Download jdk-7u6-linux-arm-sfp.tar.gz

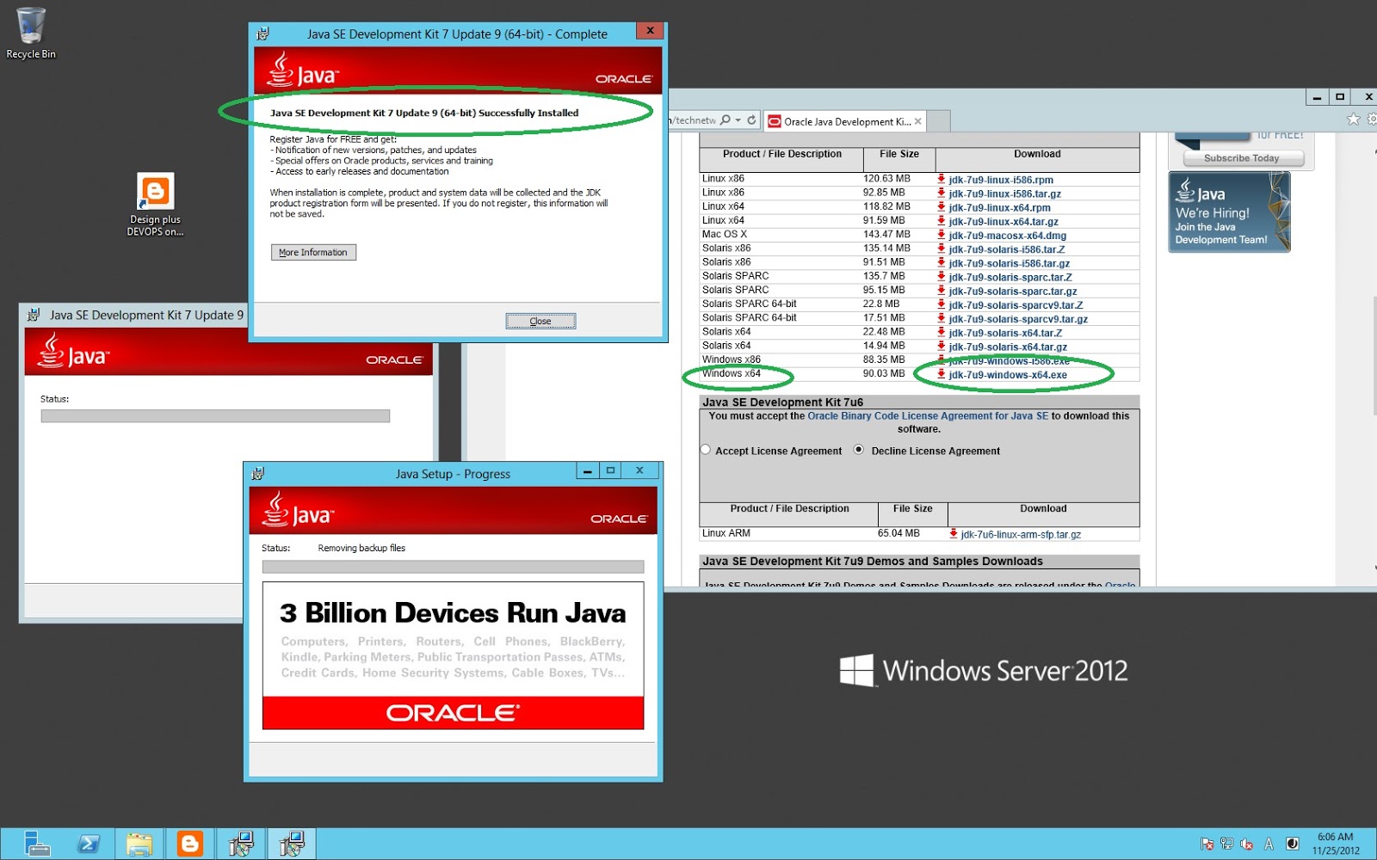click(1021, 534)
